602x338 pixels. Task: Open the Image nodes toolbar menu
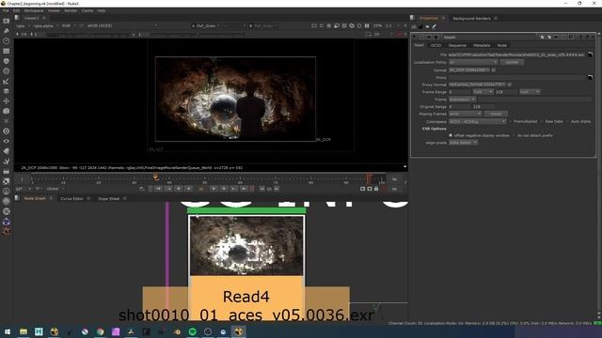tap(7, 21)
